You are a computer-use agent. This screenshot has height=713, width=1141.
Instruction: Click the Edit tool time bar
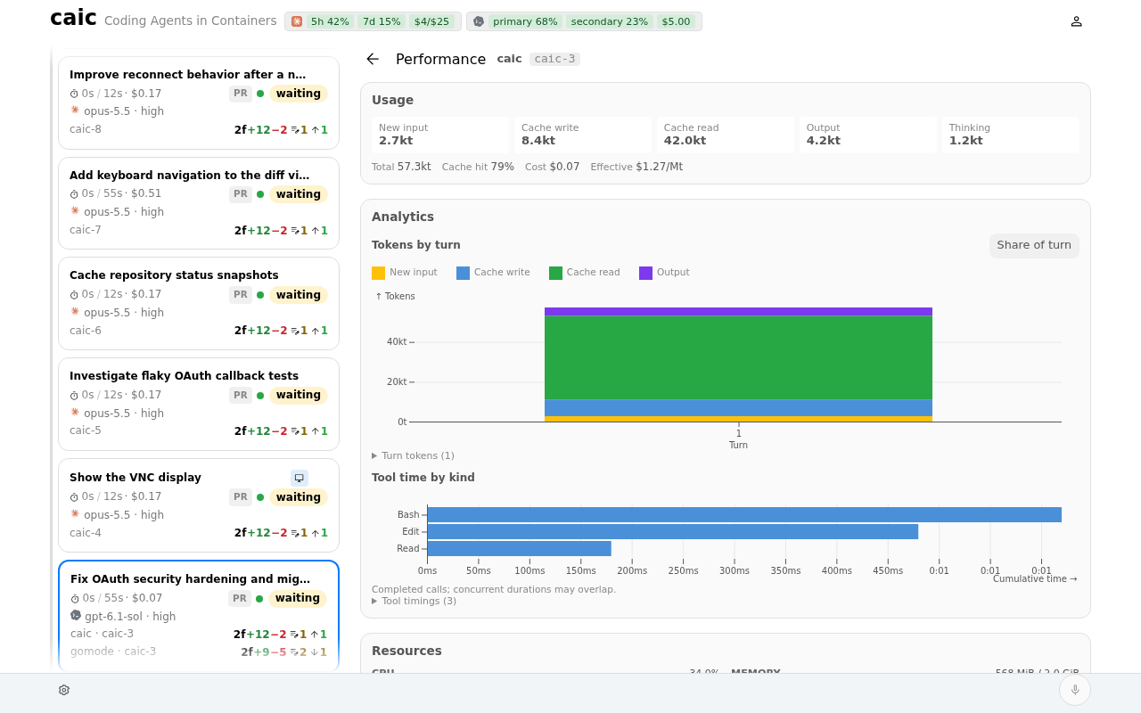673,532
